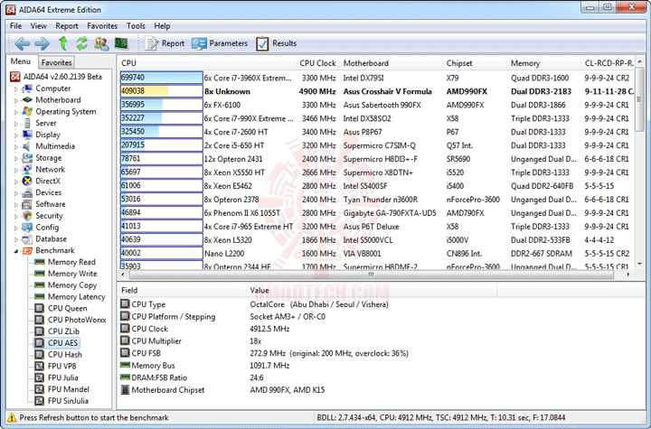Image resolution: width=651 pixels, height=429 pixels.
Task: Select FPU Mandel benchmark icon
Action: tap(40, 389)
